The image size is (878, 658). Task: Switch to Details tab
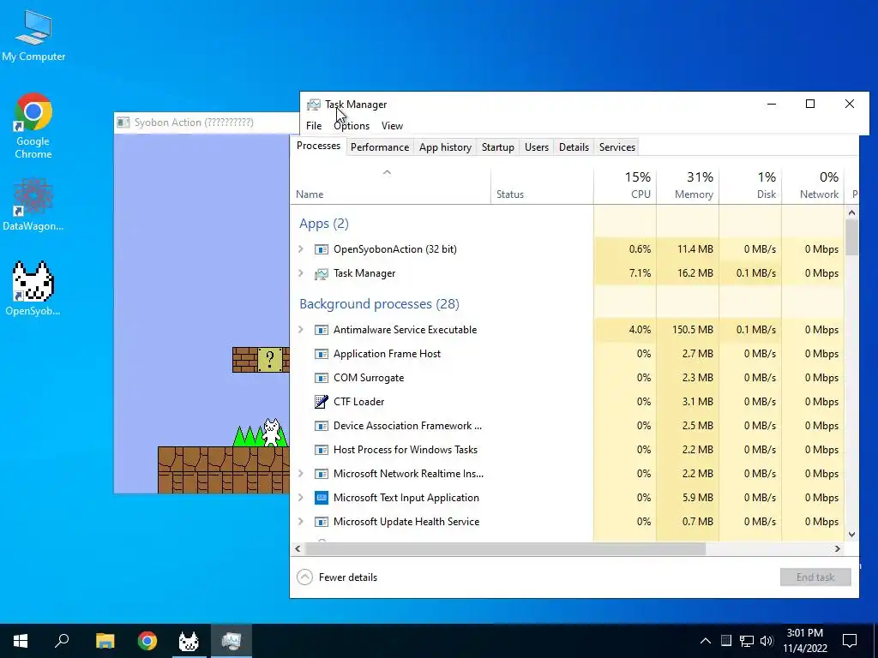(574, 147)
